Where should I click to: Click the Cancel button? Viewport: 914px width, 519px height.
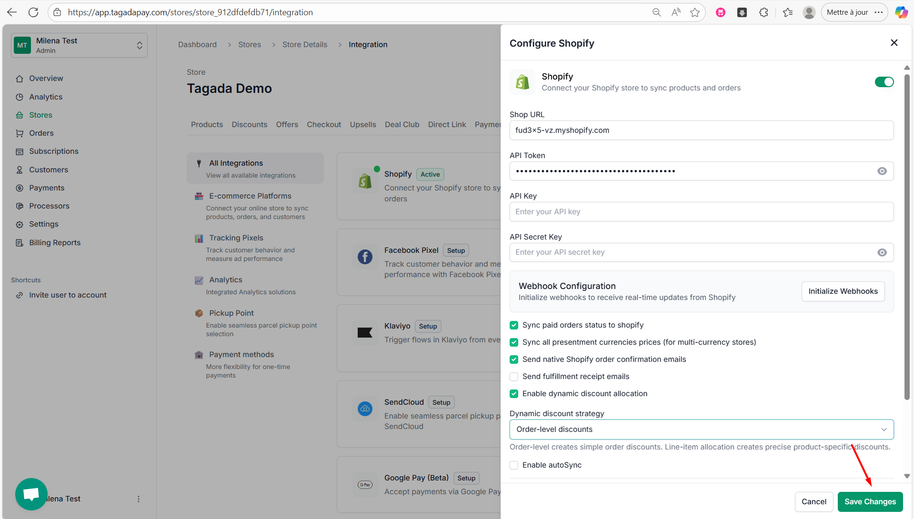coord(814,502)
